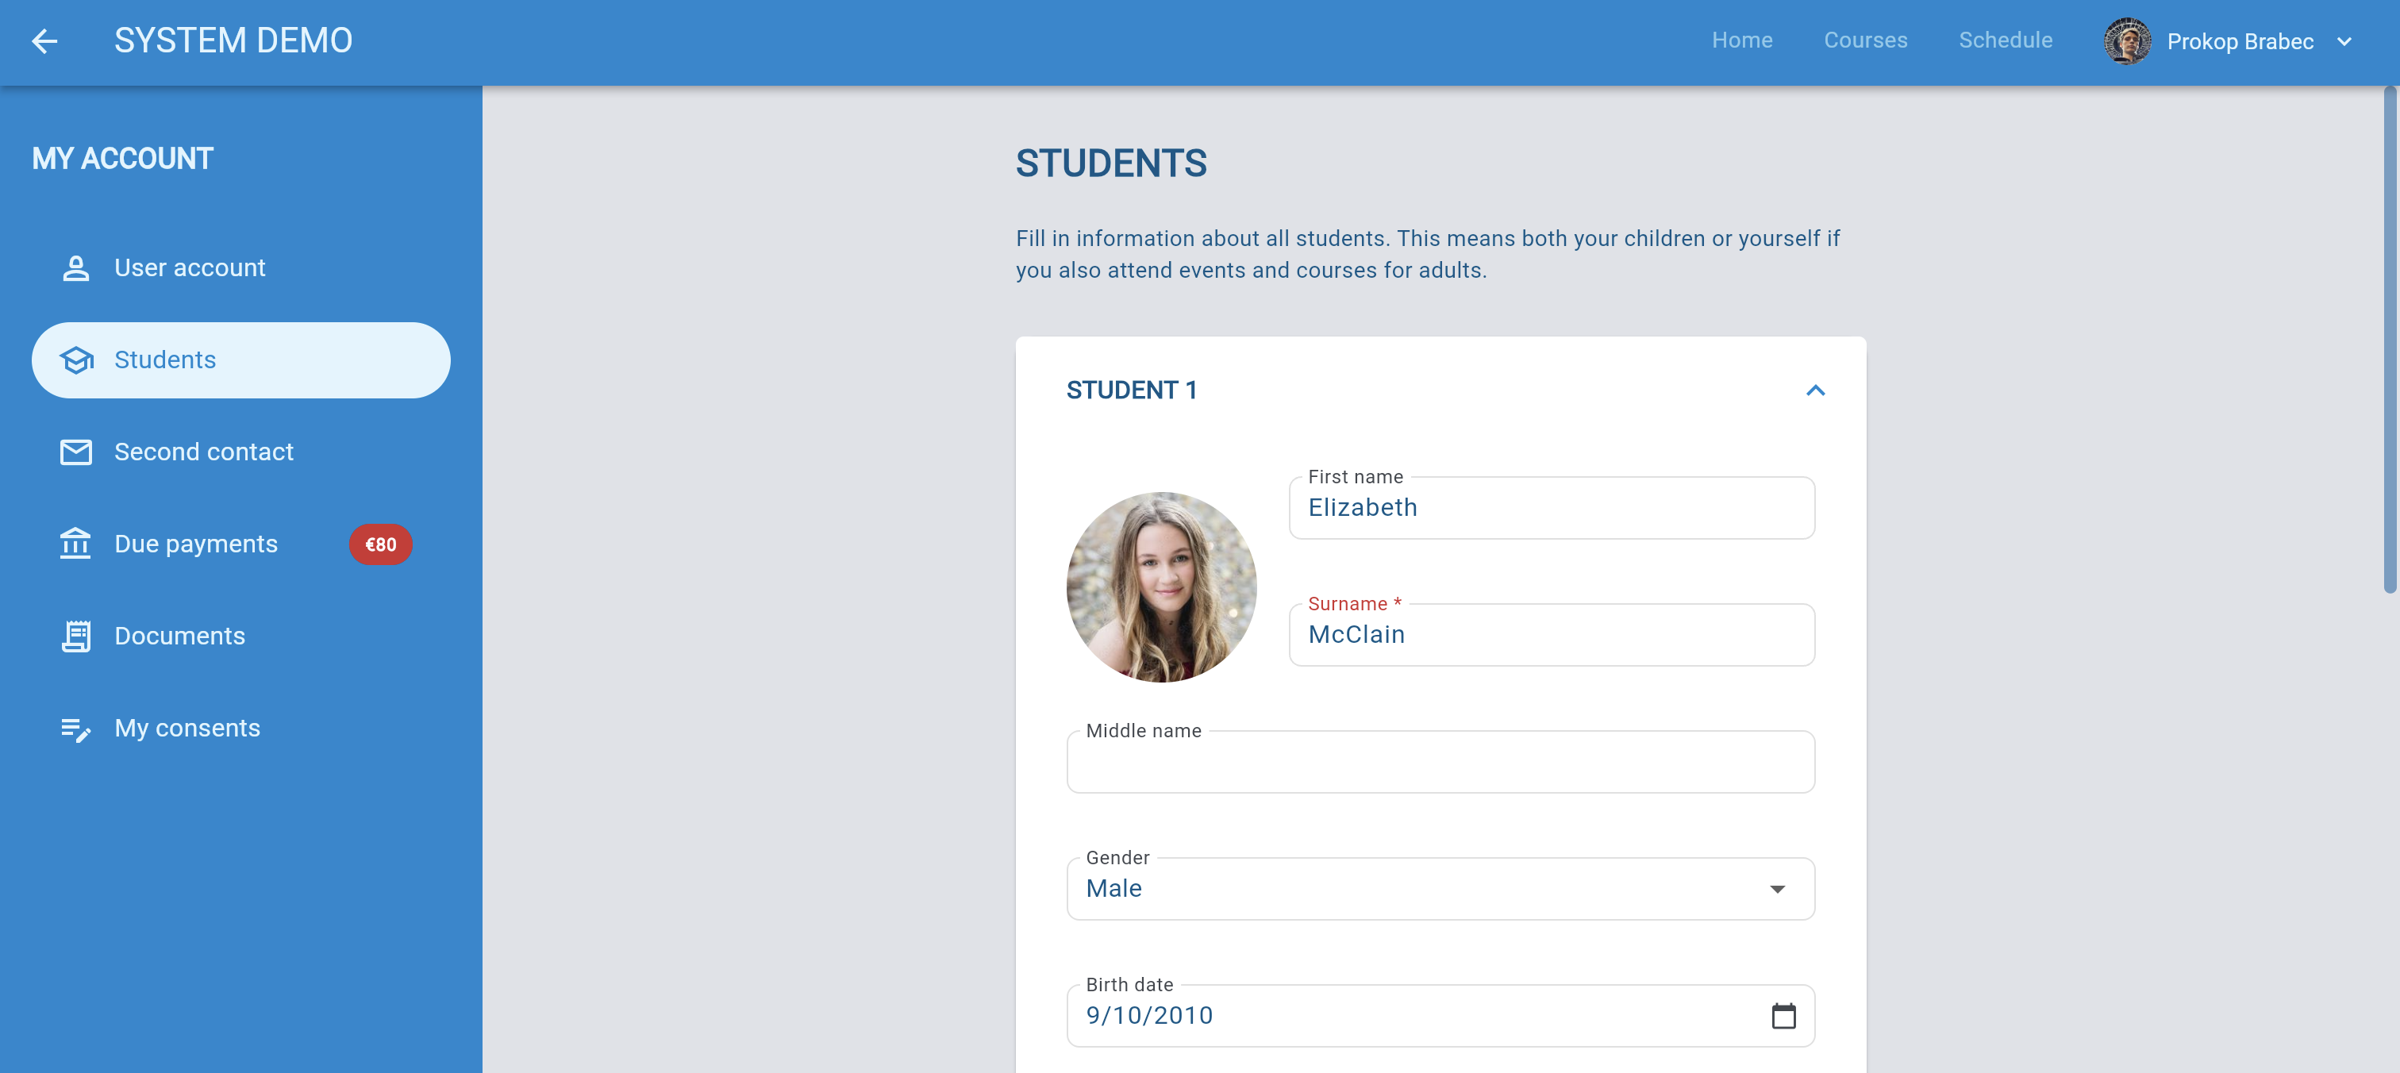
Task: Click the Second contact envelope icon
Action: coord(75,452)
